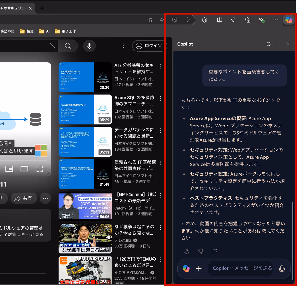Open Copilot from the browser toolbar icon
Viewport: 297px width, 286px height.
pos(289,20)
